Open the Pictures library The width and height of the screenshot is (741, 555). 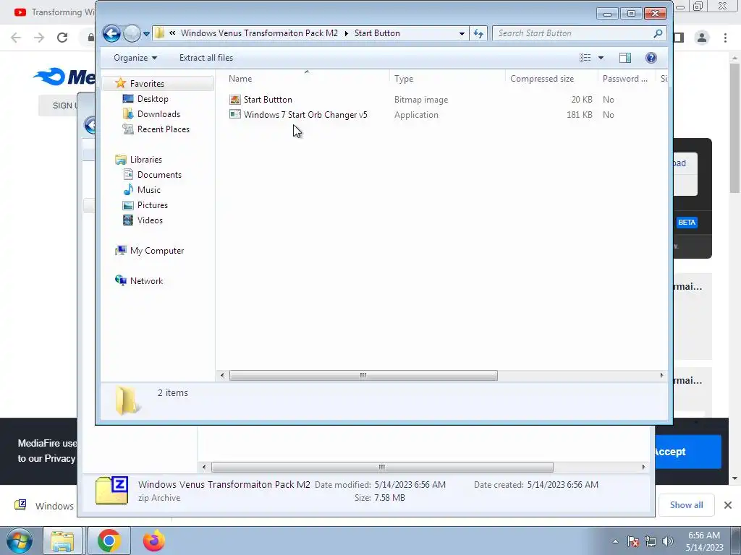[x=152, y=205]
